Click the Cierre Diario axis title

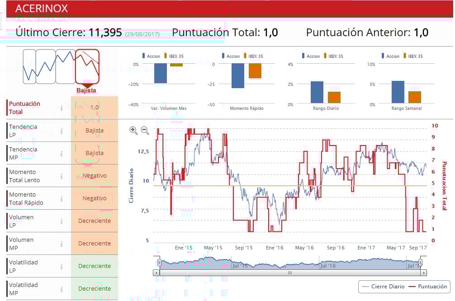(x=131, y=186)
